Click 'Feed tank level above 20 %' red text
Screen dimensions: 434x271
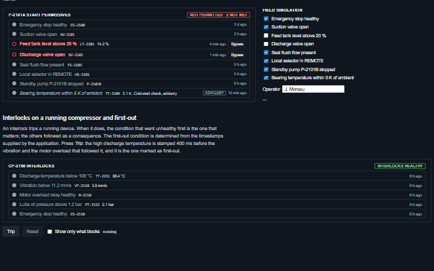click(x=48, y=43)
